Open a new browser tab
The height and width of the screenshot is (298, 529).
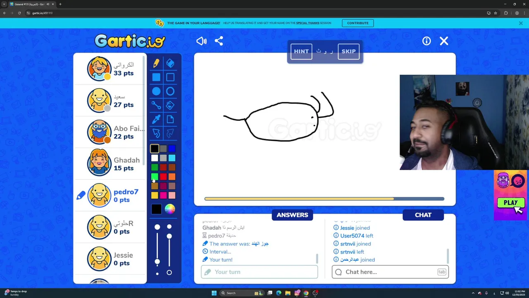pyautogui.click(x=60, y=4)
